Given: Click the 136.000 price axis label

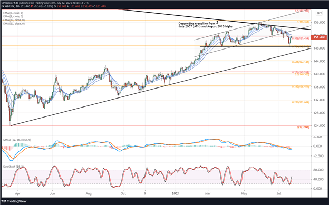Looking at the screenshot, I should (319, 87).
